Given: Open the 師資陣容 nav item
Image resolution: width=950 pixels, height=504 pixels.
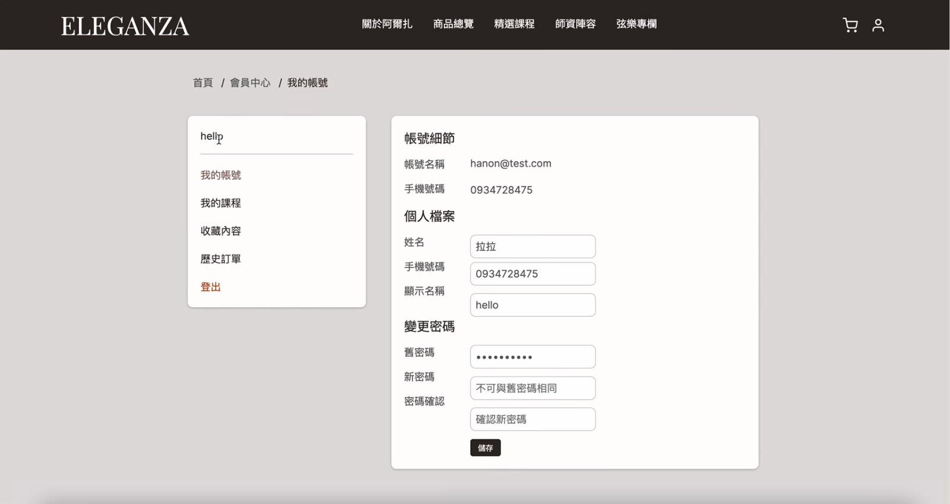Looking at the screenshot, I should pos(575,24).
